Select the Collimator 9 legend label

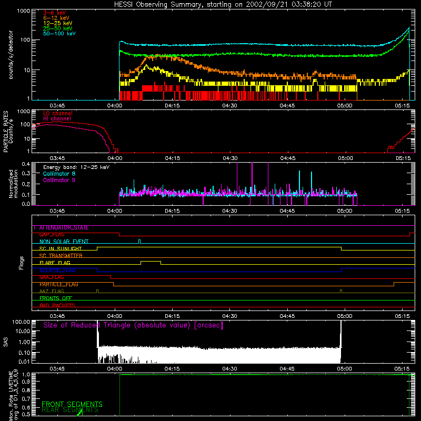[59, 180]
